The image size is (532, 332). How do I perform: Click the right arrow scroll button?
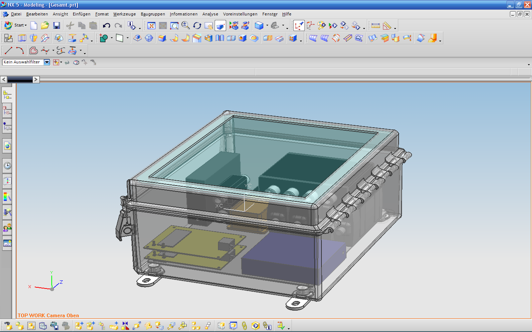pos(36,79)
